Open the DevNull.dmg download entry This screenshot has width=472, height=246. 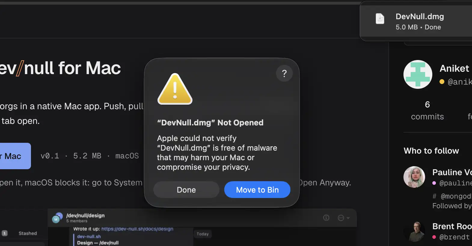418,21
